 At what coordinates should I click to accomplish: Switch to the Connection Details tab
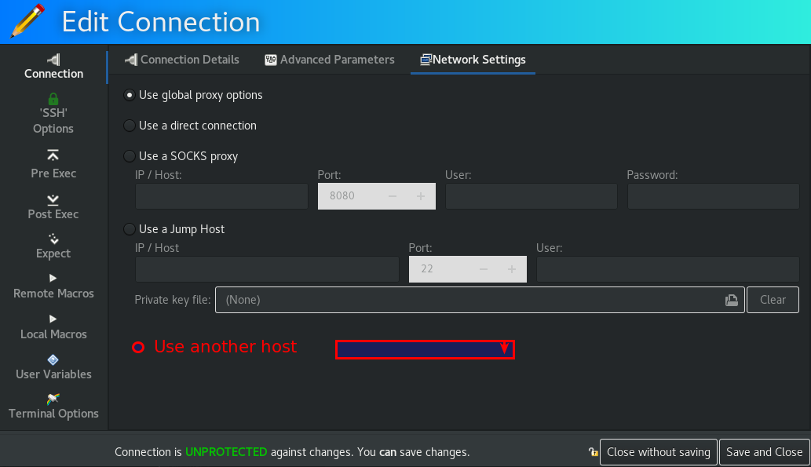pos(181,59)
